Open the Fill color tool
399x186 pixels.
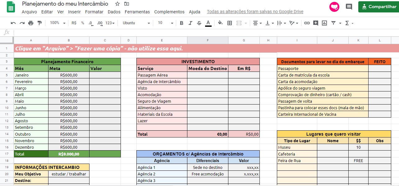pos(219,23)
